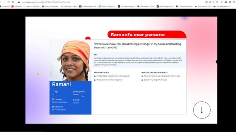This screenshot has width=236, height=132.
Task: Click the 'Ramani' name heading on the blue card
Action: (x=62, y=84)
